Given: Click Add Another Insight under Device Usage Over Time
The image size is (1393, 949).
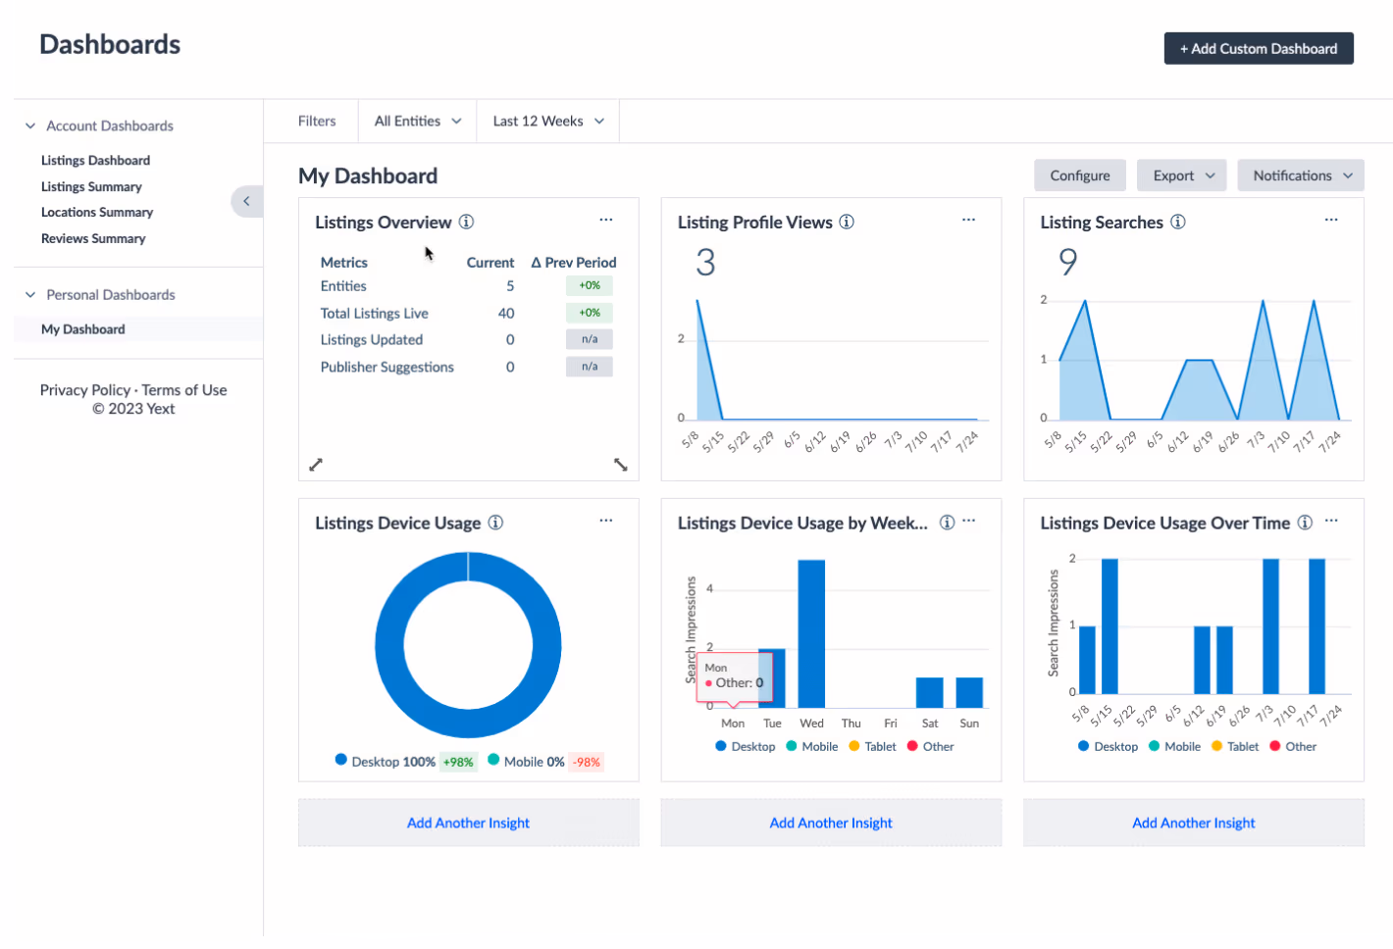Looking at the screenshot, I should (1194, 823).
